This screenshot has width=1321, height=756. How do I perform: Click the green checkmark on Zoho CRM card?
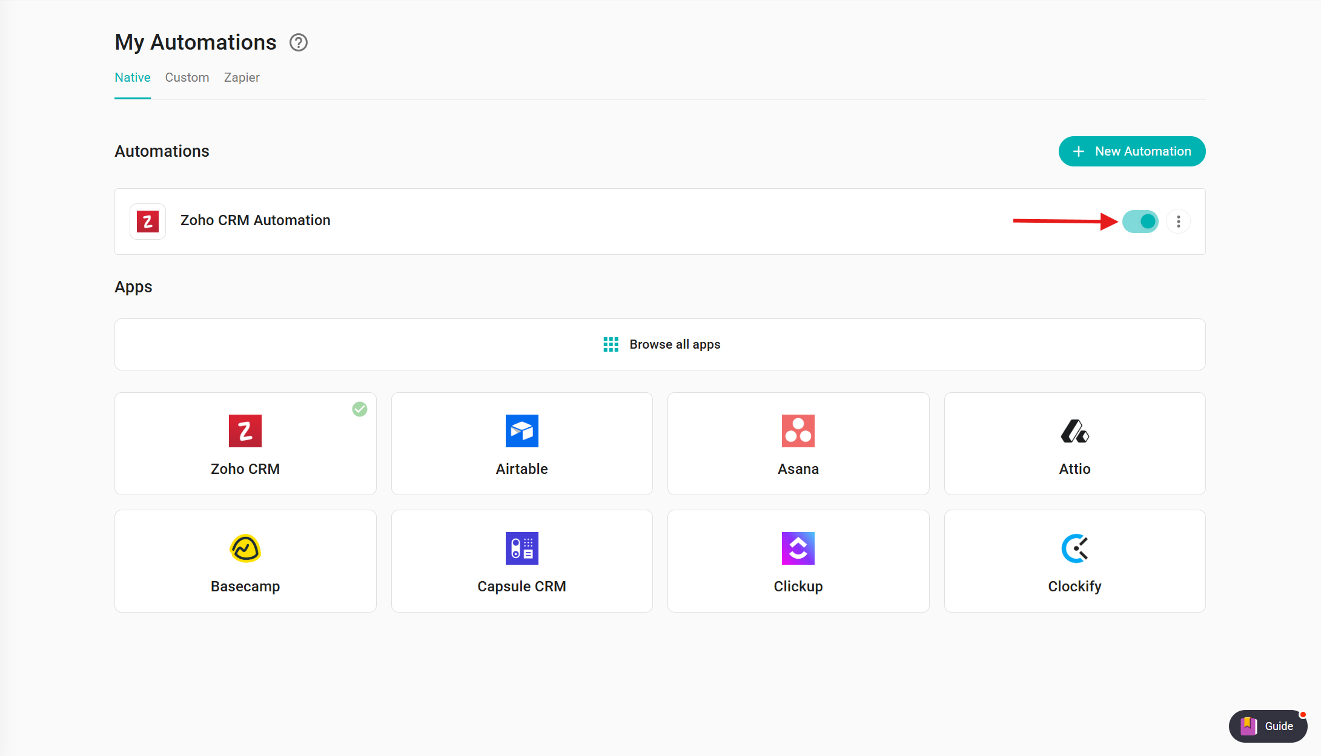pyautogui.click(x=360, y=409)
